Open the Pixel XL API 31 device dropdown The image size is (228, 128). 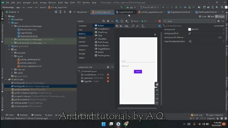pos(149,7)
